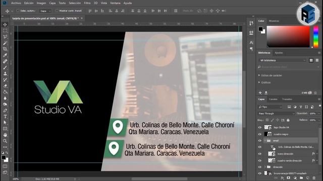Add a layer mask from the Capas footer
Screen dimensions: 323x181
(x=289, y=178)
